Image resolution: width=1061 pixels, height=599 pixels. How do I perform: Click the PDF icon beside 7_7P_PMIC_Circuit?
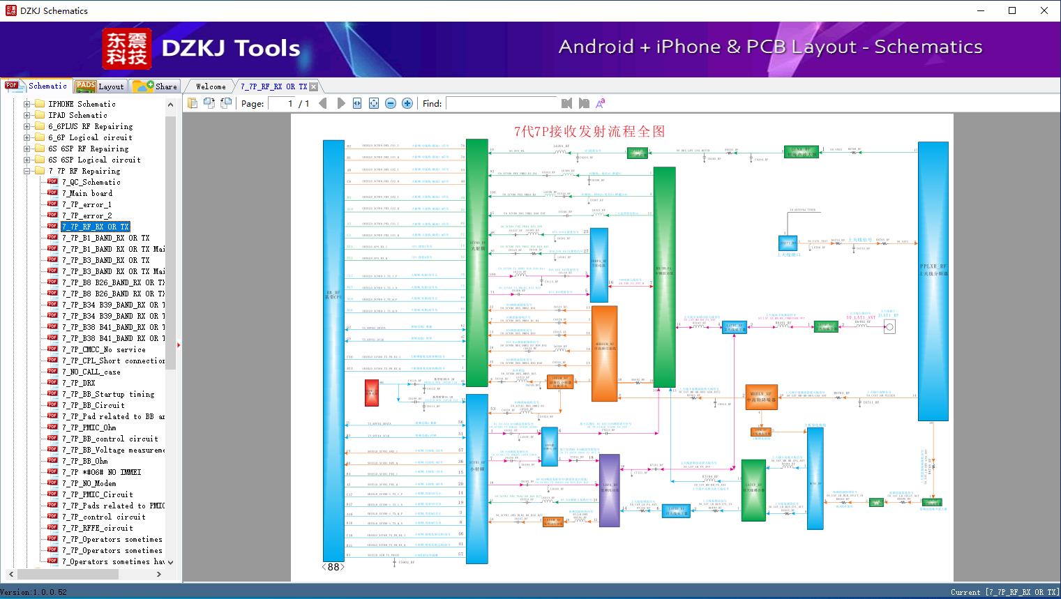tap(52, 494)
